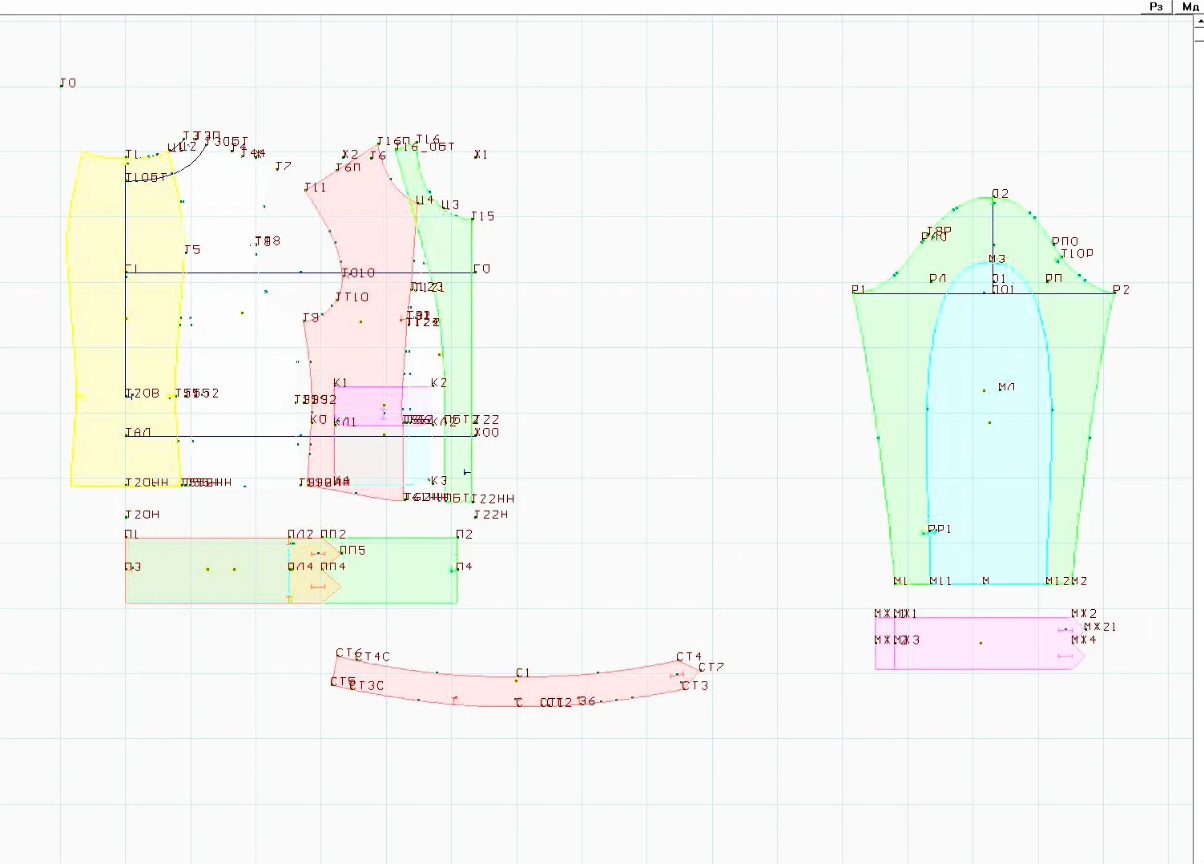1204x864 pixels.
Task: Click the point labeled Т5
Action: point(192,250)
